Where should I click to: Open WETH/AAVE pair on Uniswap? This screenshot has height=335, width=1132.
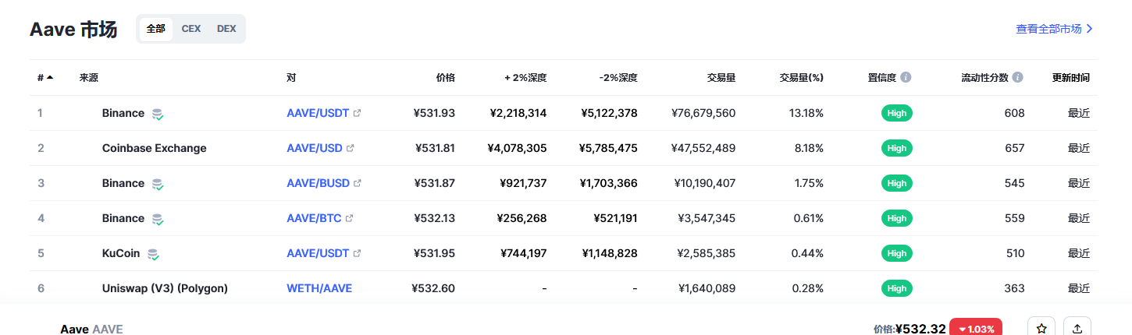pos(319,288)
